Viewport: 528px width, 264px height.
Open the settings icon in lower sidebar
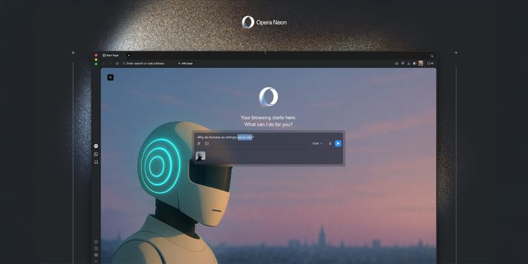pyautogui.click(x=96, y=255)
